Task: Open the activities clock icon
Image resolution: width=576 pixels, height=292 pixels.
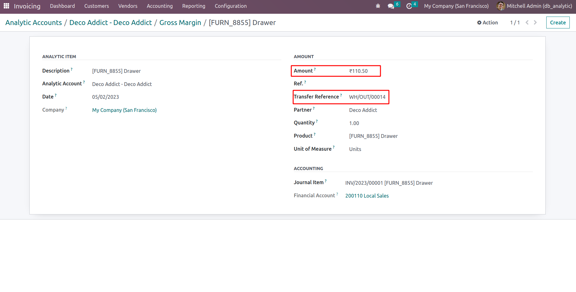Action: [409, 6]
